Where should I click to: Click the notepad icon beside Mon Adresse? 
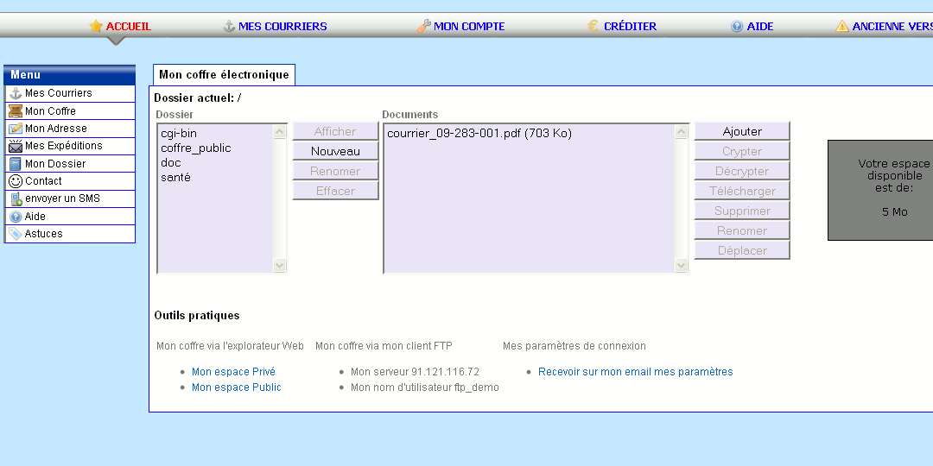(x=16, y=129)
